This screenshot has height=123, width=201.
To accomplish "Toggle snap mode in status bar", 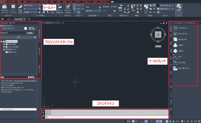I will [x=137, y=121].
